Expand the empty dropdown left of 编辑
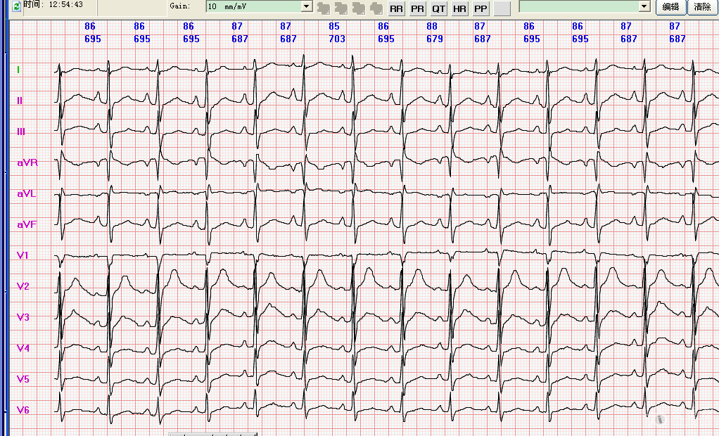The width and height of the screenshot is (719, 436). coord(644,6)
